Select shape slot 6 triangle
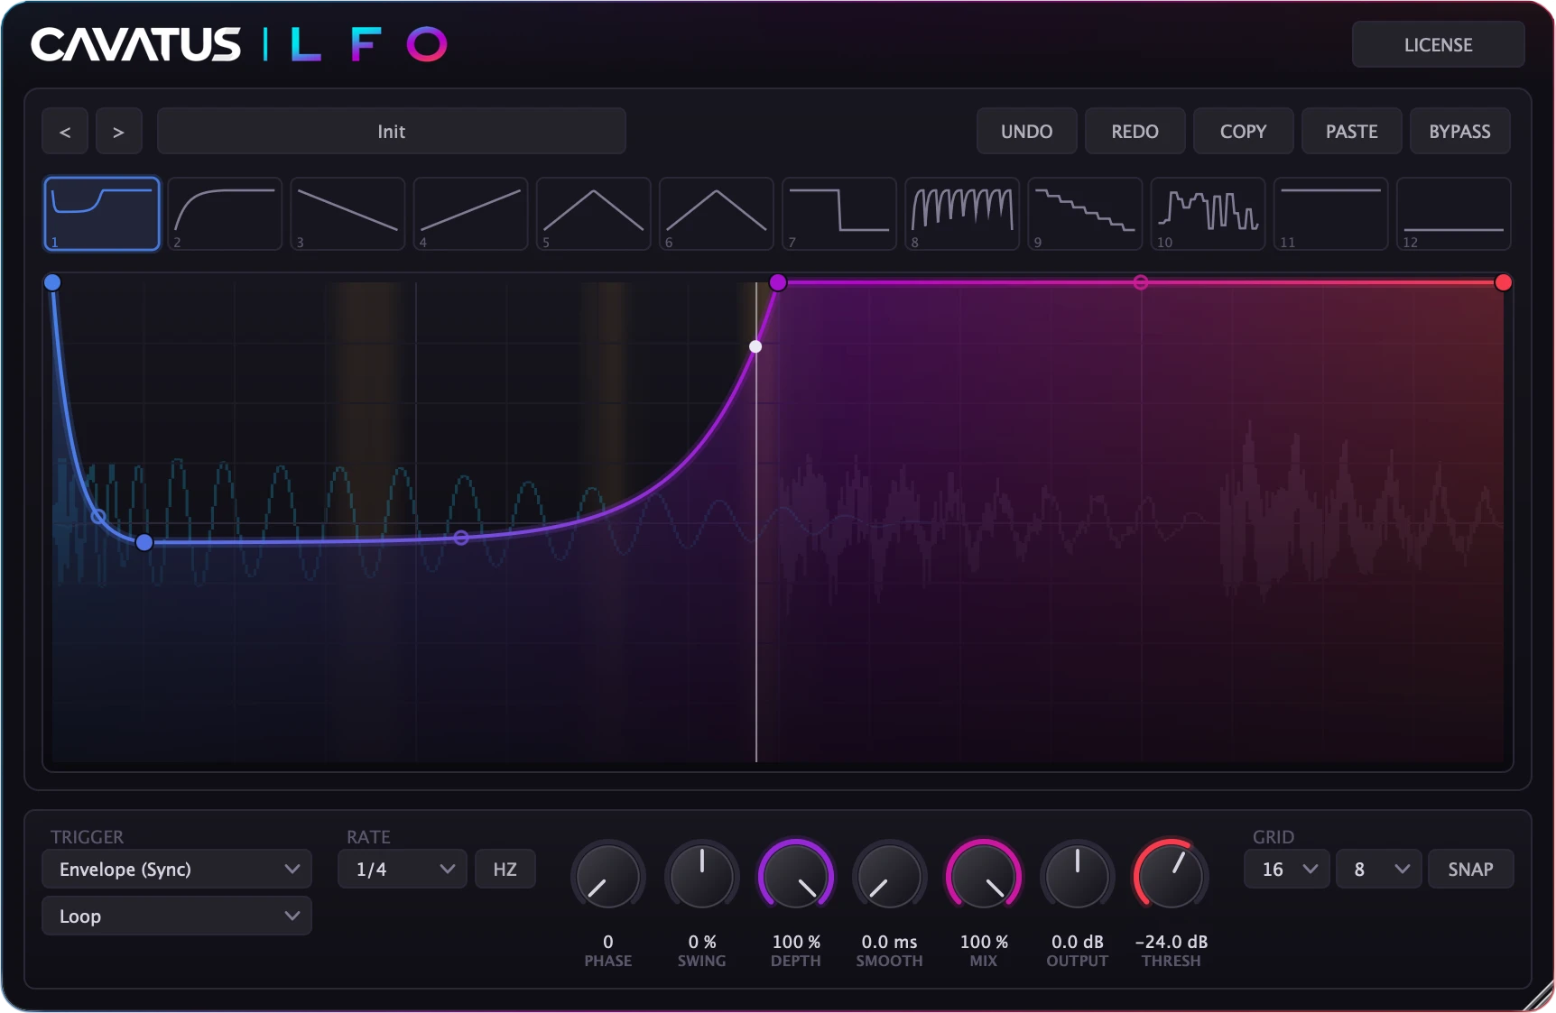The height and width of the screenshot is (1013, 1556). (716, 214)
